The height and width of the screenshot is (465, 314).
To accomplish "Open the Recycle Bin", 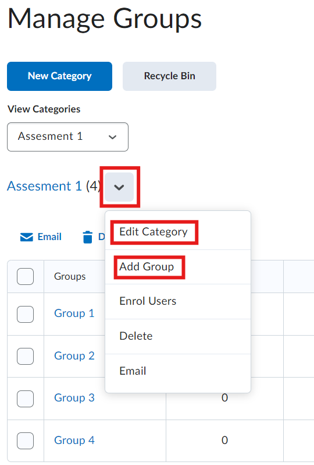I will 169,76.
